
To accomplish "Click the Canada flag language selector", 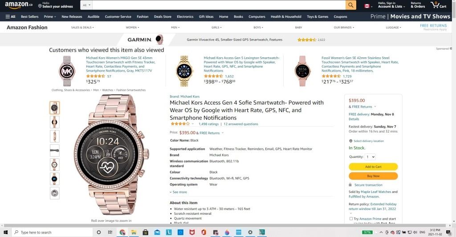I will tap(367, 5).
